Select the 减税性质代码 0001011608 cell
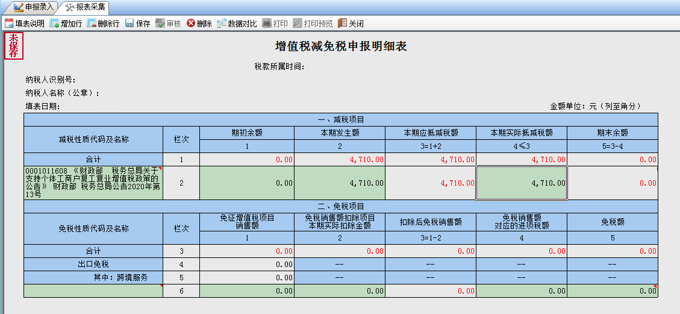 click(x=93, y=183)
